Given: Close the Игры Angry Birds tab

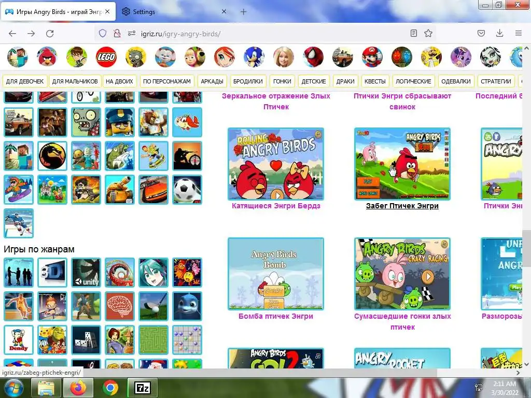Looking at the screenshot, I should pos(107,11).
